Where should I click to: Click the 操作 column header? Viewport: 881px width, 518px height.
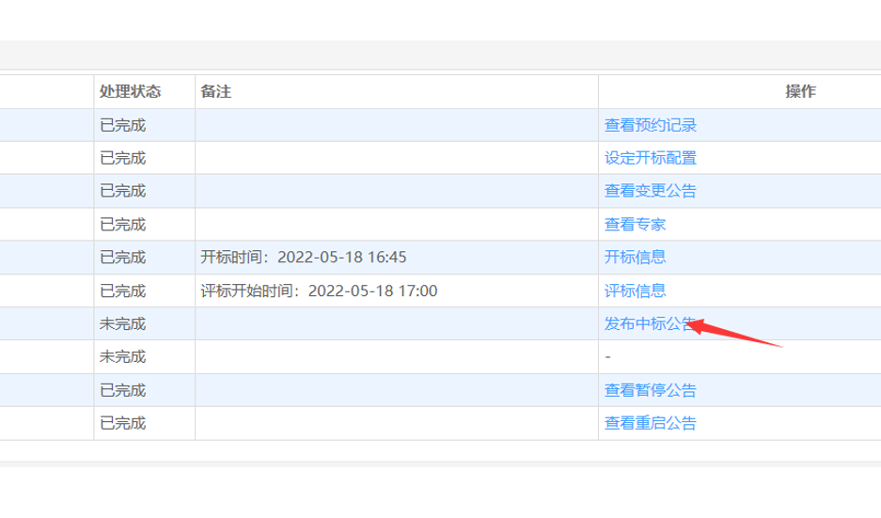pyautogui.click(x=800, y=91)
